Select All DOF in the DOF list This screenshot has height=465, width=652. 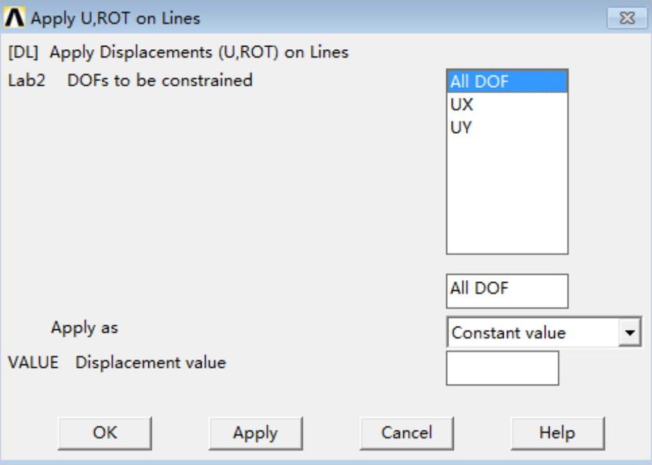(x=506, y=82)
